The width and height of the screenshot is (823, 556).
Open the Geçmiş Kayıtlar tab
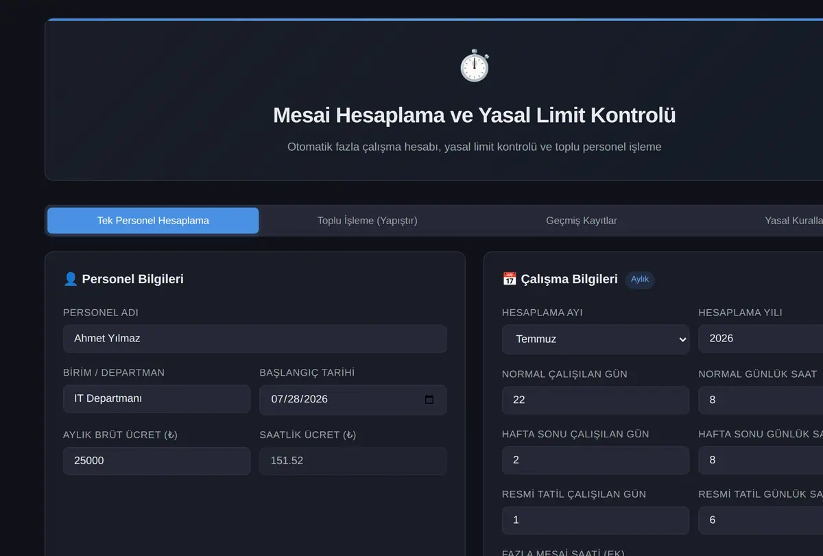click(582, 221)
